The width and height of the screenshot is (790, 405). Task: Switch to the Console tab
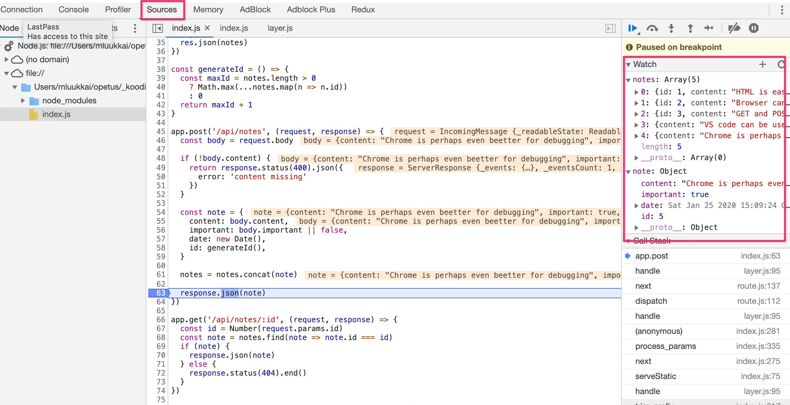click(74, 10)
